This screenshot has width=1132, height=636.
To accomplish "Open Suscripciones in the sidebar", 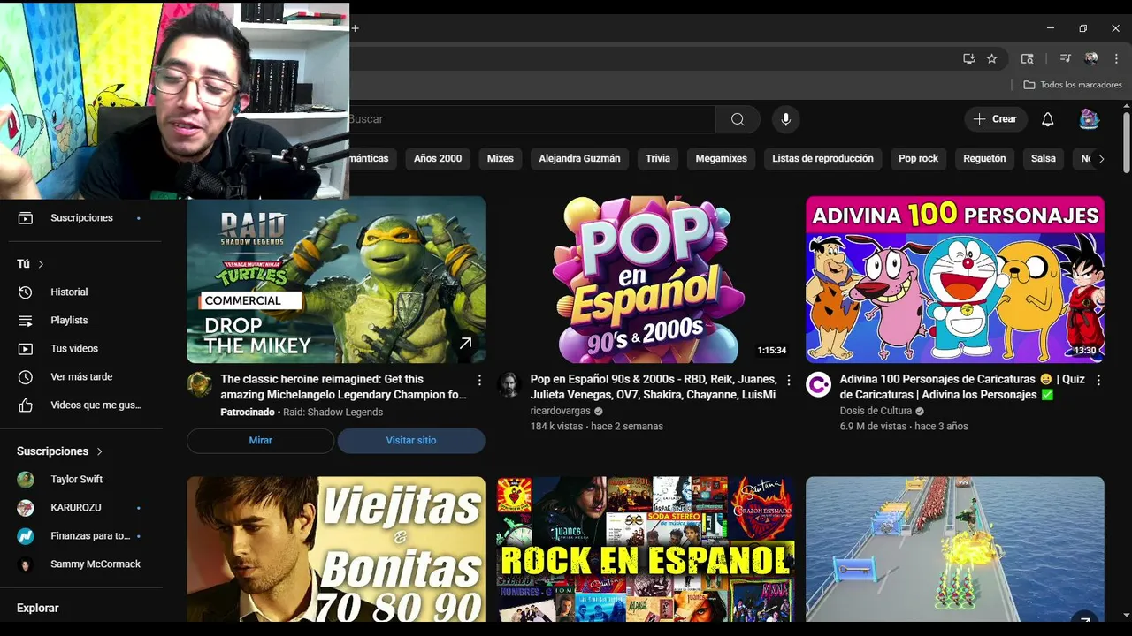I will pyautogui.click(x=81, y=218).
